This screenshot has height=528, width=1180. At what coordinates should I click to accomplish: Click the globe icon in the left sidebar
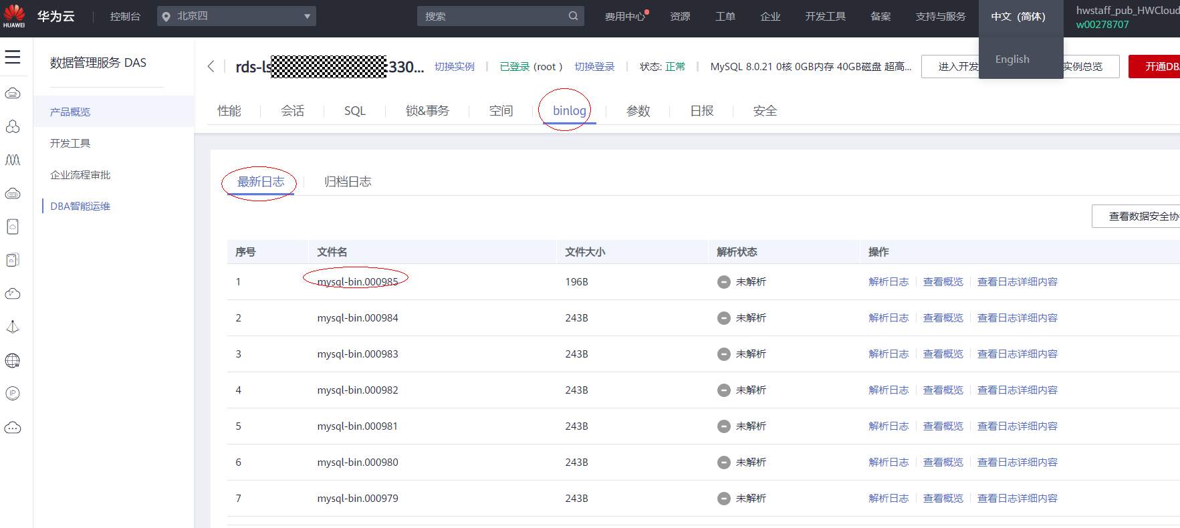13,361
